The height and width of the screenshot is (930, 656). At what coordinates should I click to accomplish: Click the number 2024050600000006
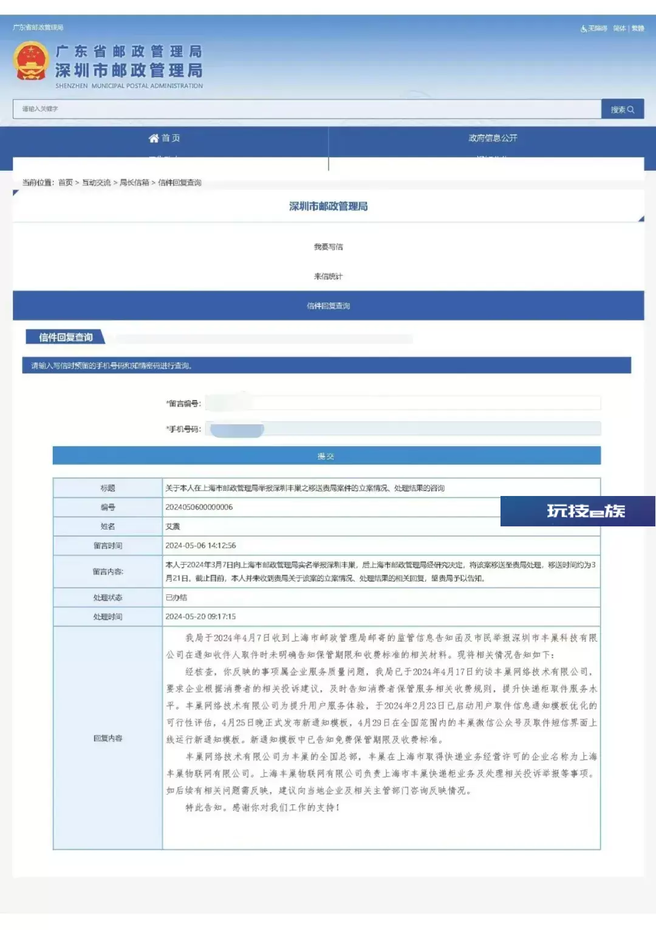click(199, 507)
